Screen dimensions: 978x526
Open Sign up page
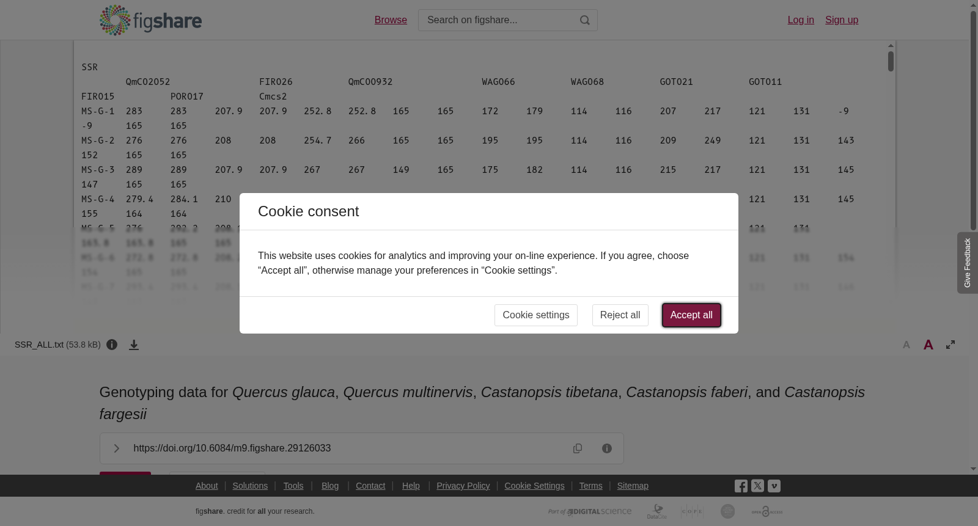pos(842,20)
